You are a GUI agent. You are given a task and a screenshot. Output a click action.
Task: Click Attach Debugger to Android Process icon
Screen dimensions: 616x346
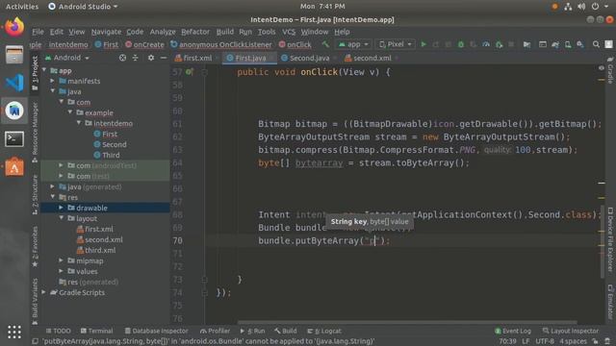(x=499, y=44)
